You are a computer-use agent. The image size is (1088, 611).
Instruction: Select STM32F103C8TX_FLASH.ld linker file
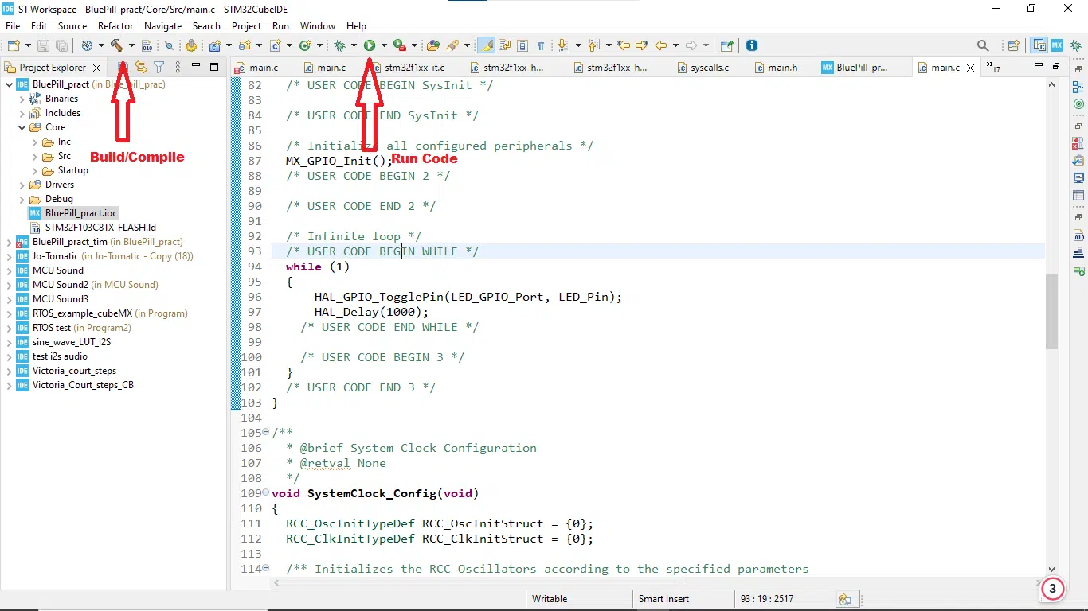93,228
